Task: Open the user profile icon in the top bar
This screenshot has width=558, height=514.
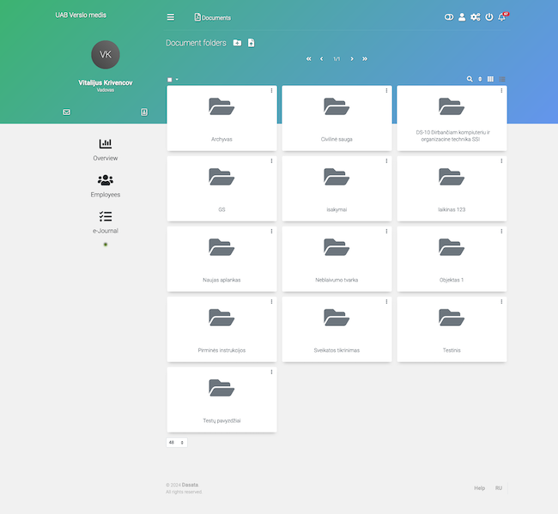Action: point(462,16)
